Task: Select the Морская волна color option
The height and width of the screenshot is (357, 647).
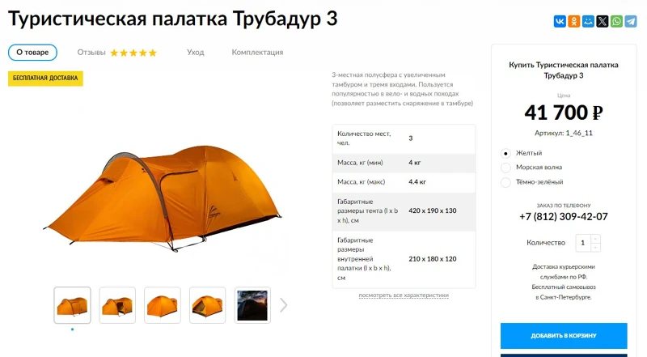Action: pyautogui.click(x=506, y=168)
